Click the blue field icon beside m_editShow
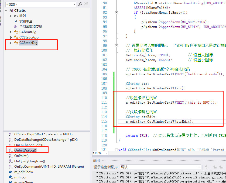 (10, 172)
